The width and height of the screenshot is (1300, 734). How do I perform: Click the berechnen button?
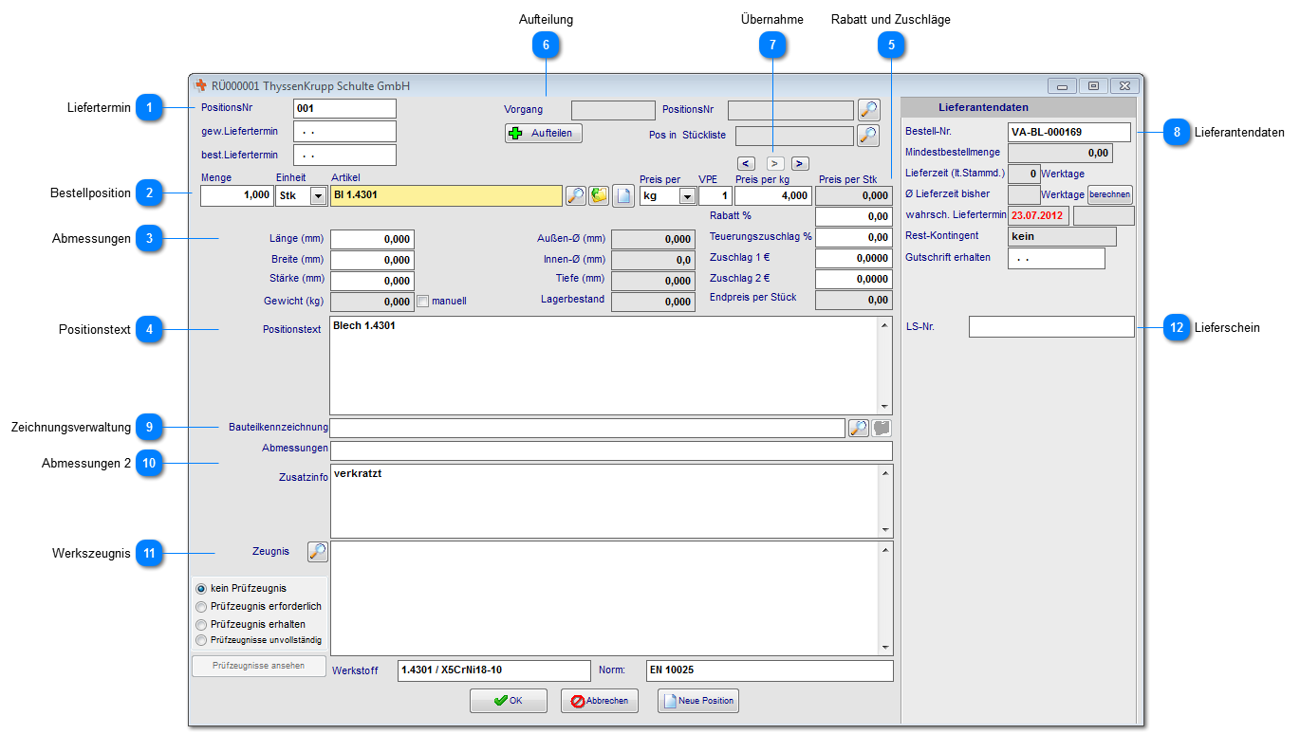pyautogui.click(x=1110, y=194)
